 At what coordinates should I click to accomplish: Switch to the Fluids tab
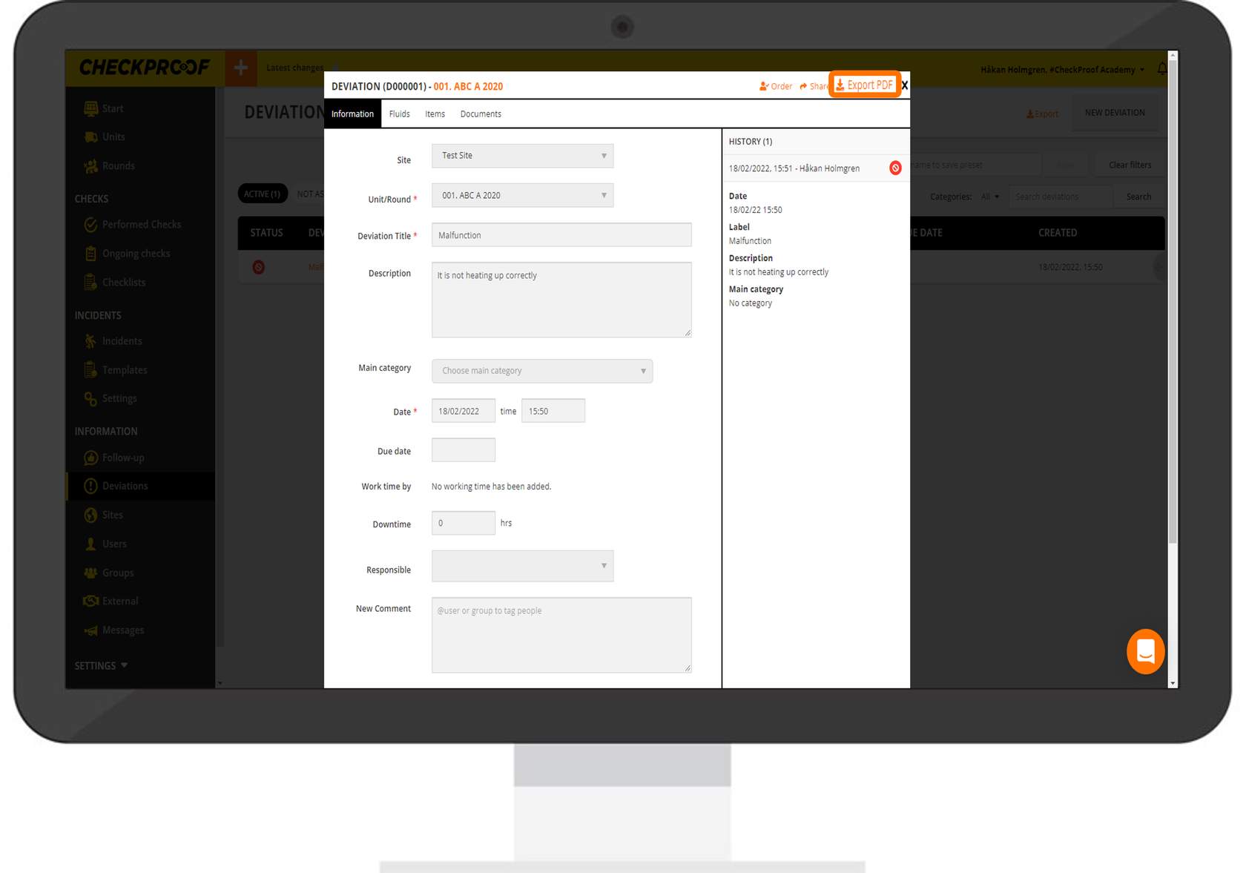click(x=399, y=114)
